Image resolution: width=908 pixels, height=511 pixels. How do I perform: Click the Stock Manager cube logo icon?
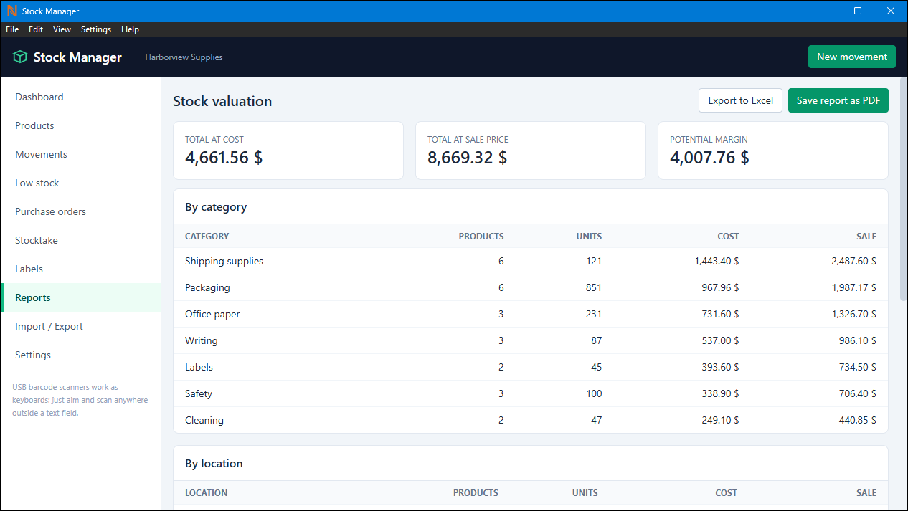coord(20,57)
